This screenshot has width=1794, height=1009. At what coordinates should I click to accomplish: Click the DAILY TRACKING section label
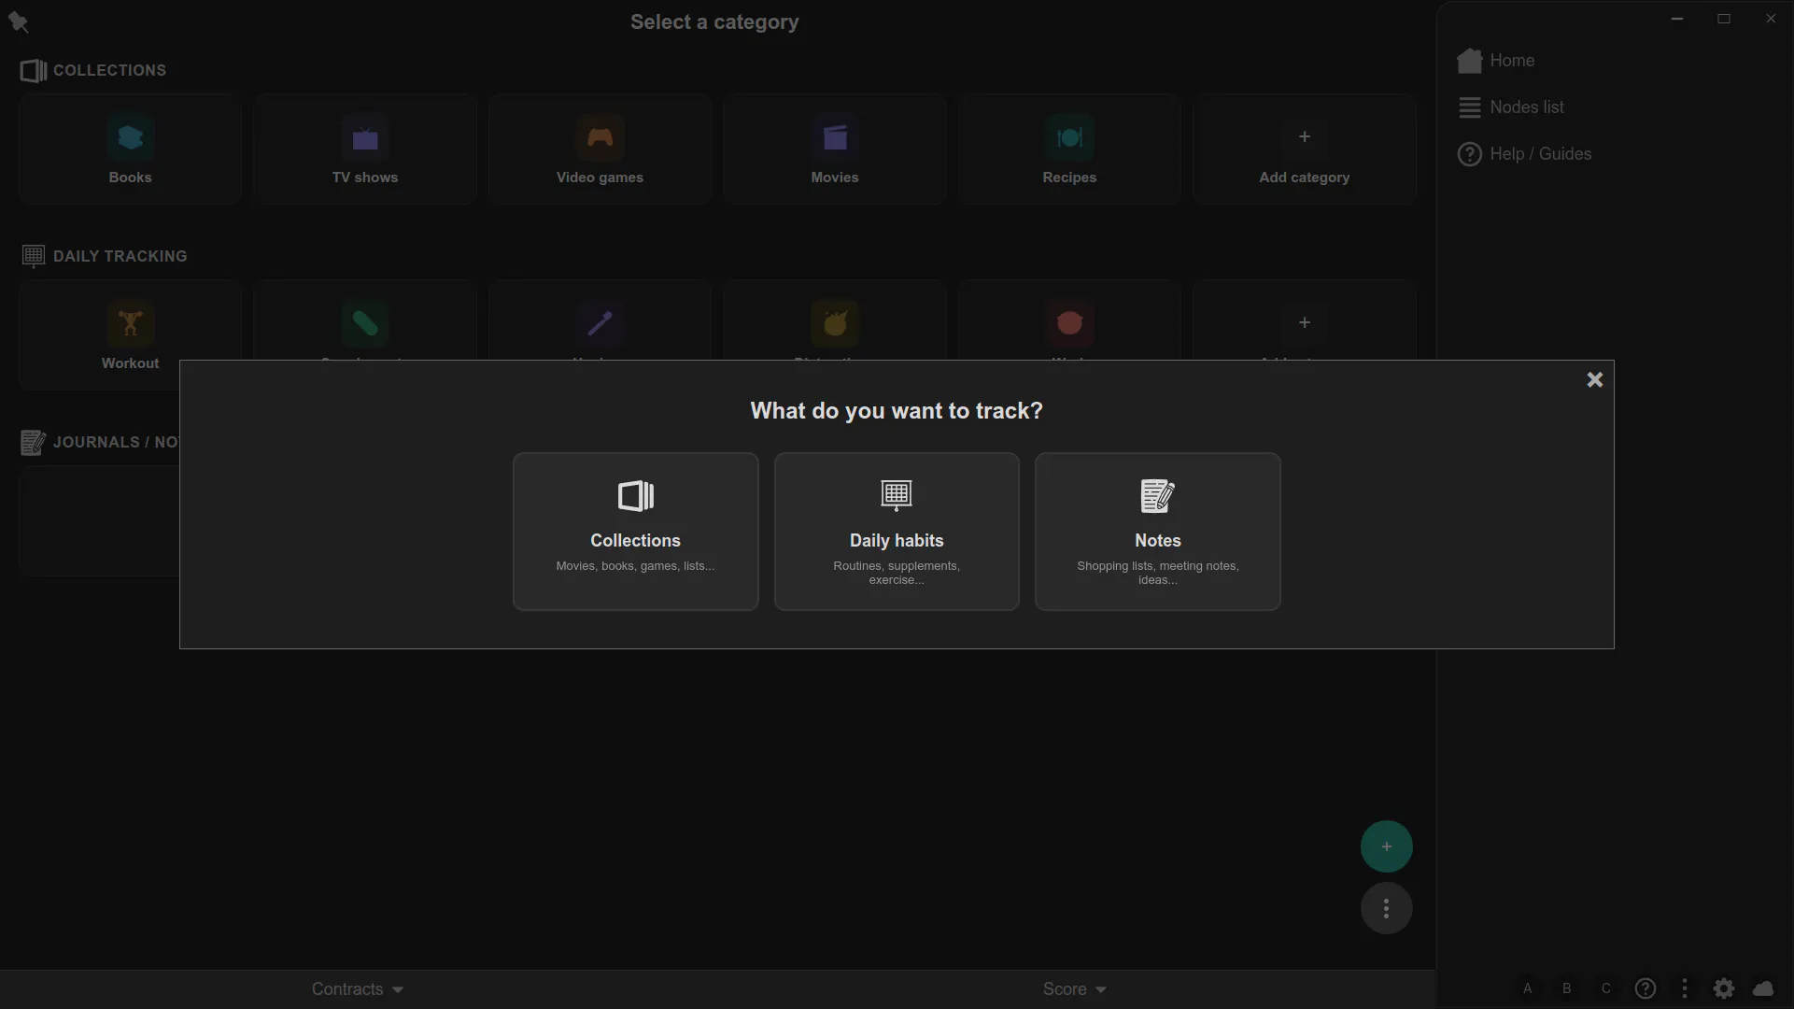(120, 256)
